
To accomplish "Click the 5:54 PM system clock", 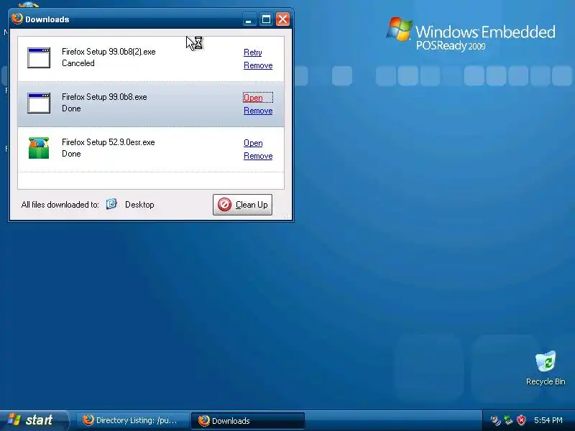I will point(548,420).
